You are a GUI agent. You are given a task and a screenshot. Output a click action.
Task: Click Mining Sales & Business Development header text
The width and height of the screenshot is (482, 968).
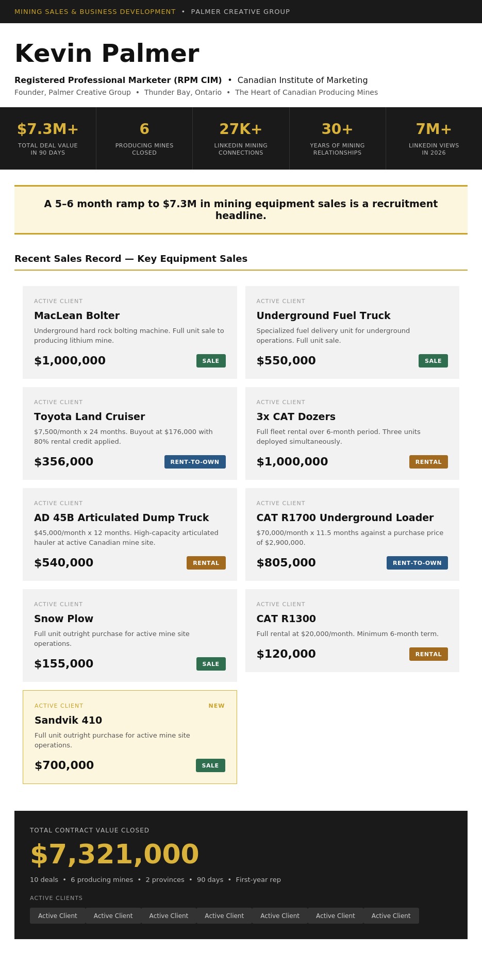click(x=95, y=11)
